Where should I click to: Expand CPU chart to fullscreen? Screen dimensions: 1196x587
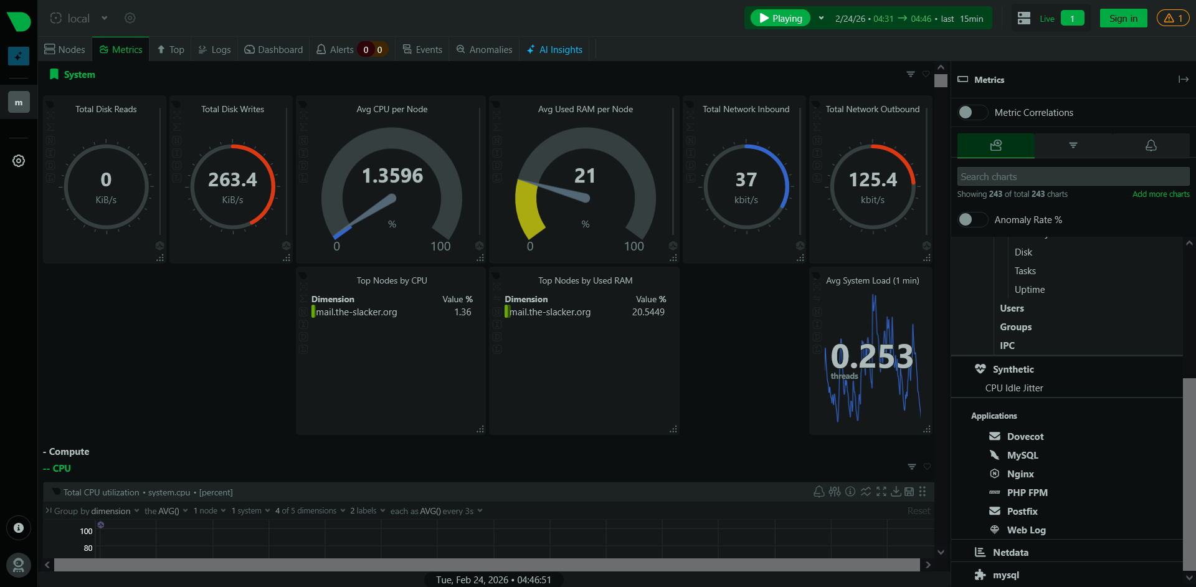click(881, 492)
